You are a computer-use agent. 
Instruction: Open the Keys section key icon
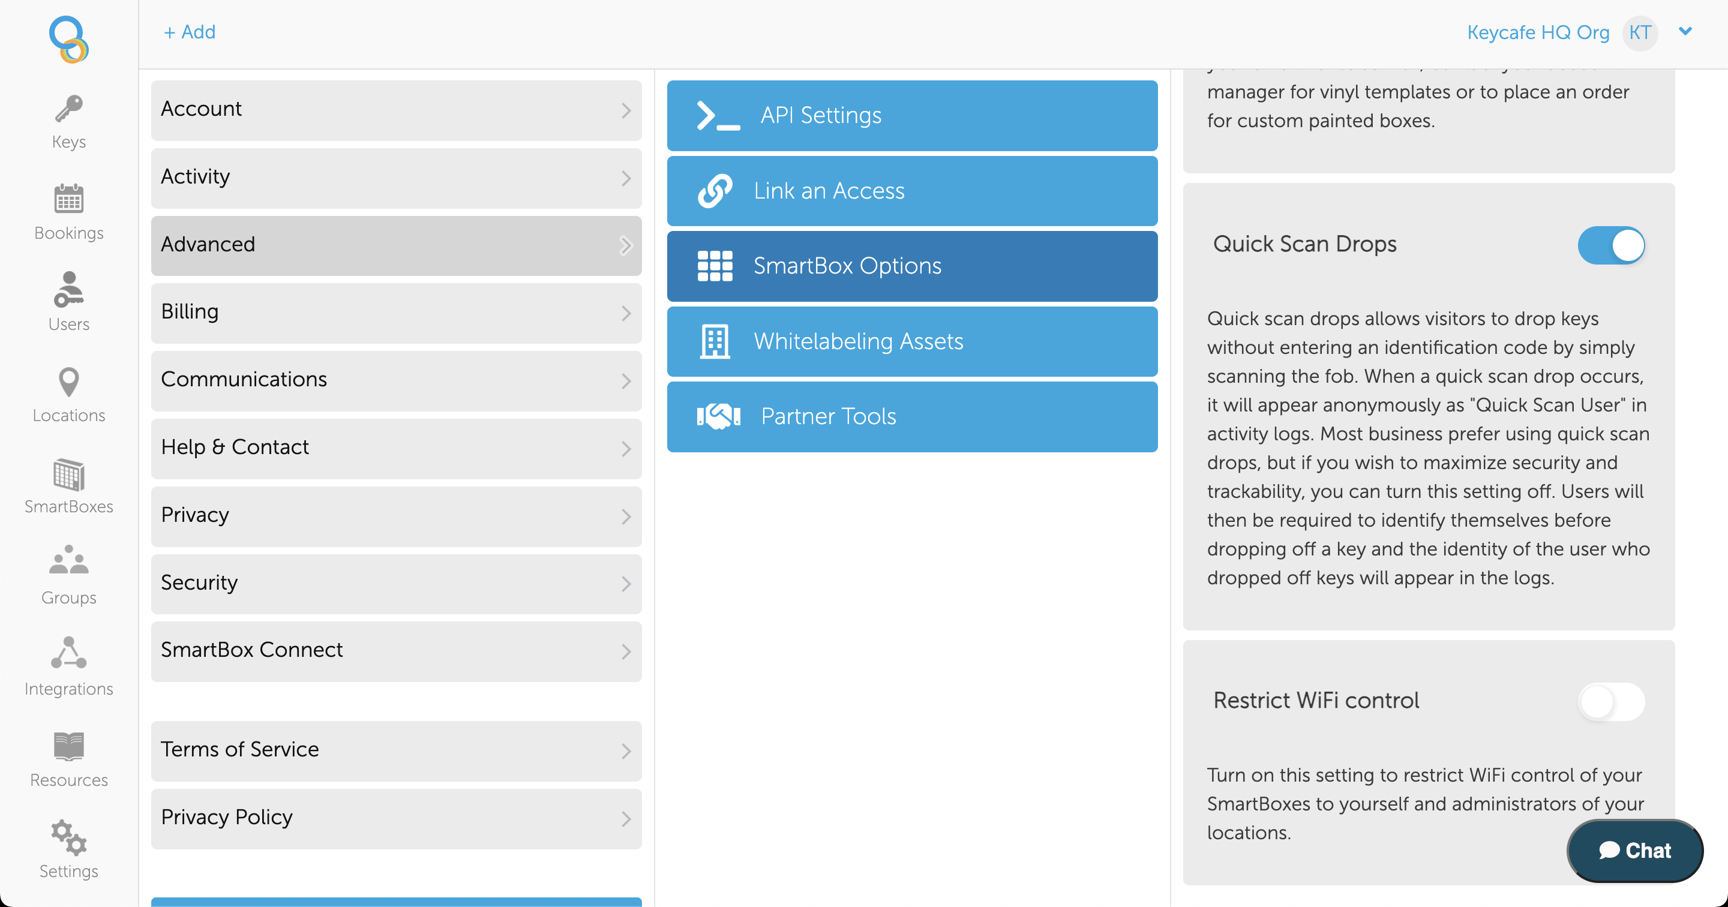68,108
